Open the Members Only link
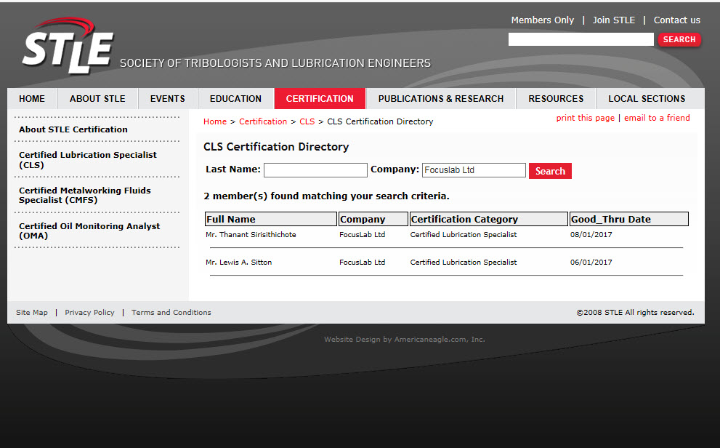This screenshot has width=720, height=448. tap(542, 20)
